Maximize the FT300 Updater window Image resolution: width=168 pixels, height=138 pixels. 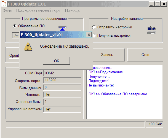pos(158,4)
